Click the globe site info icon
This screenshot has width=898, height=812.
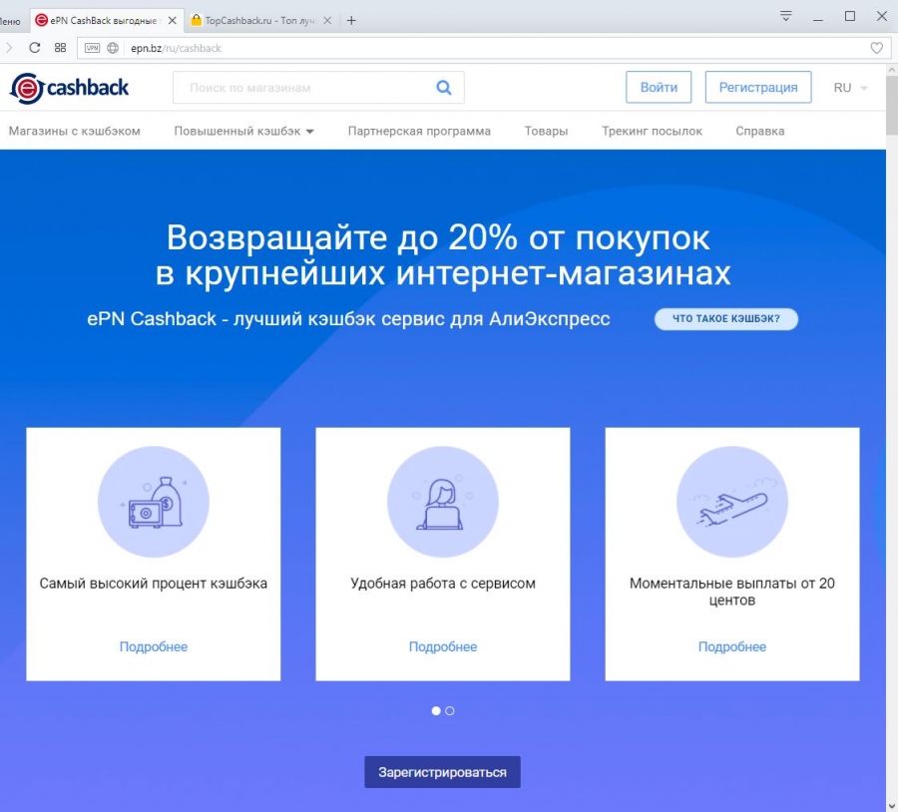(x=113, y=48)
